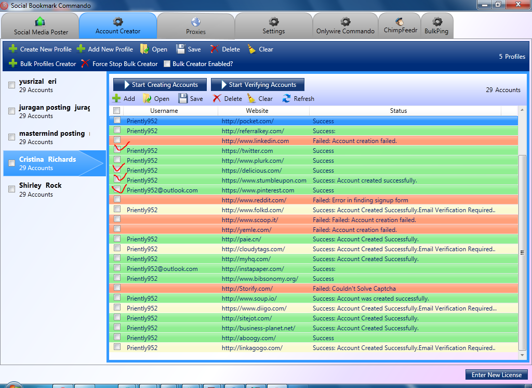Click the red Delete X in profile toolbar

(215, 49)
